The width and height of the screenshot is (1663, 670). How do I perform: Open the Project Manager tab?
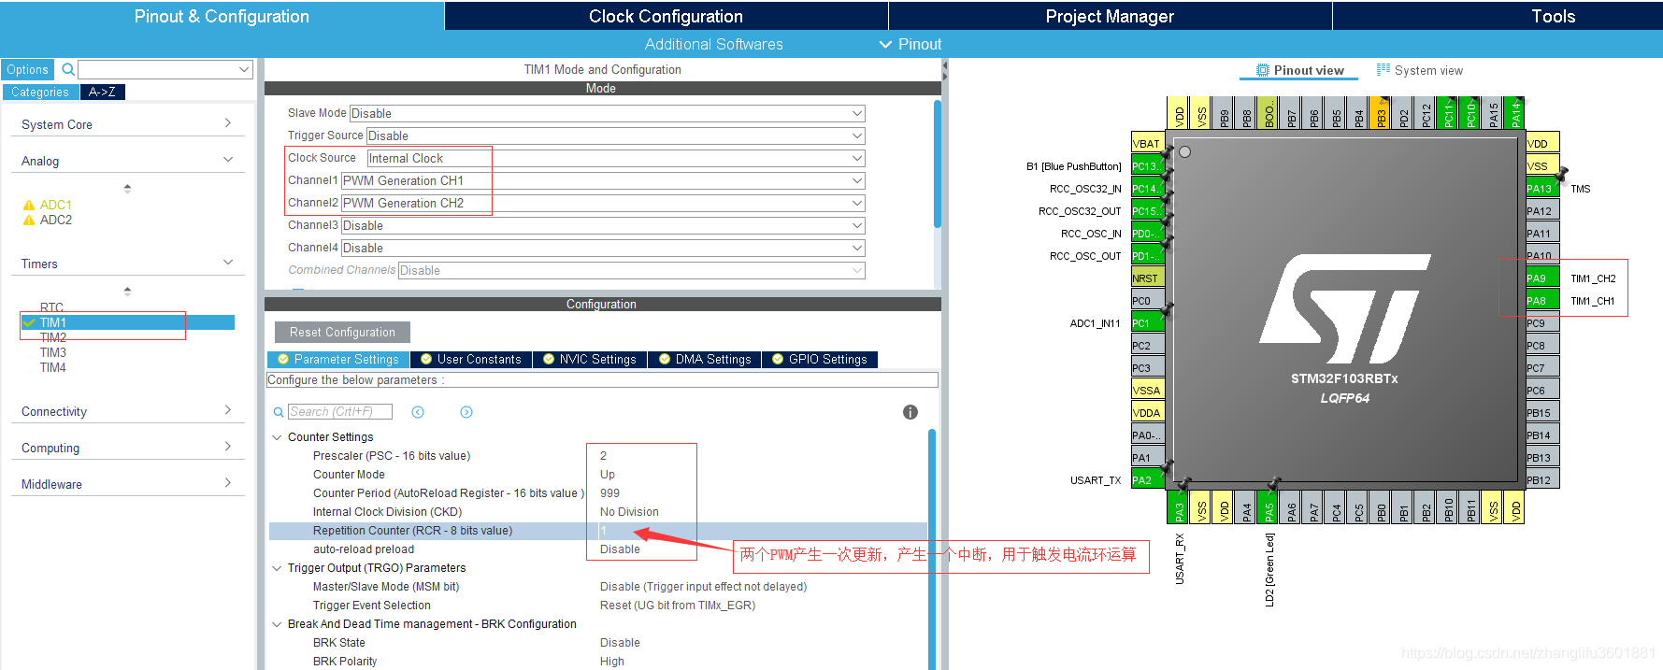click(x=1110, y=16)
